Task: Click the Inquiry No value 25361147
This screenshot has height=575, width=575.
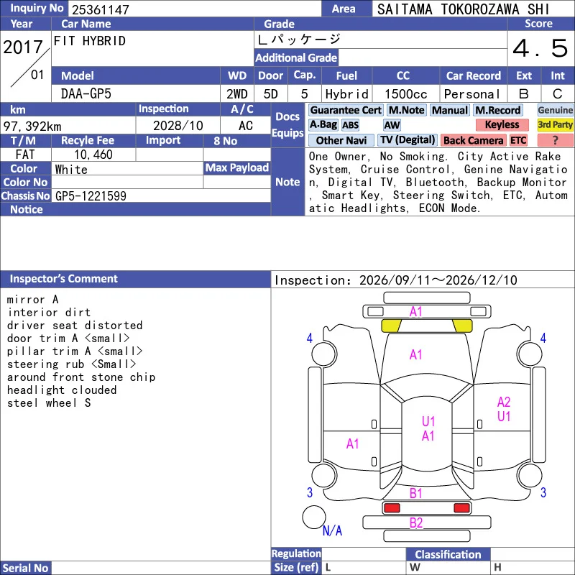Action: pos(101,9)
